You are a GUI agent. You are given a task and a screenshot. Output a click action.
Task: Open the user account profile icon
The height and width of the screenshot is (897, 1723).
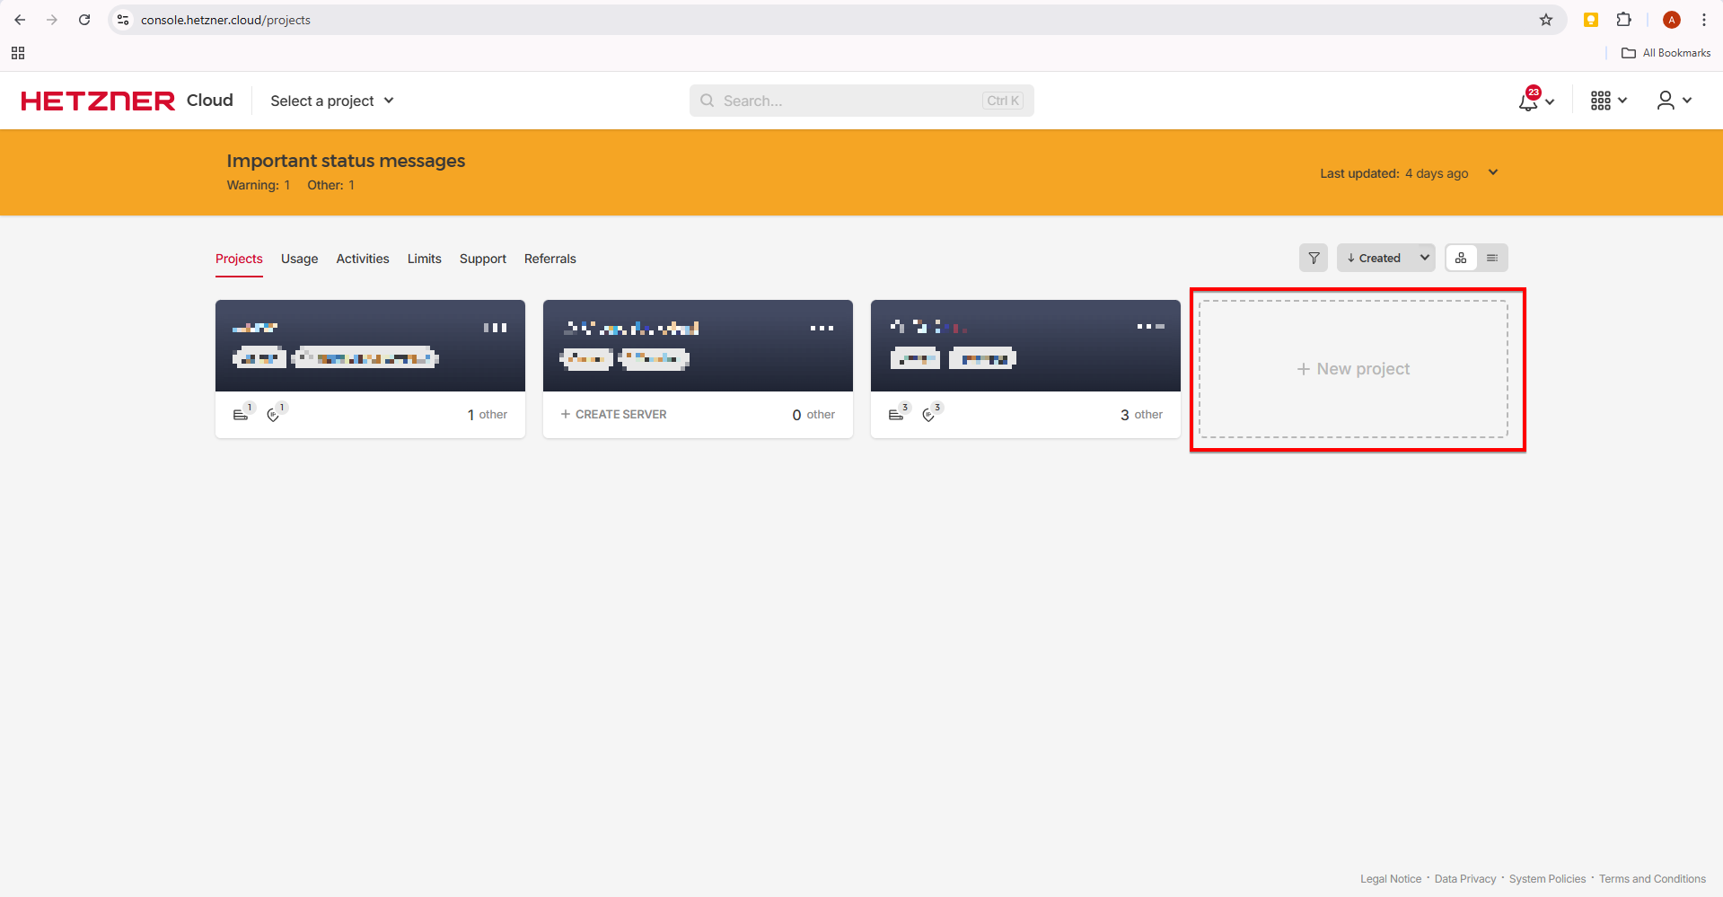point(1666,101)
